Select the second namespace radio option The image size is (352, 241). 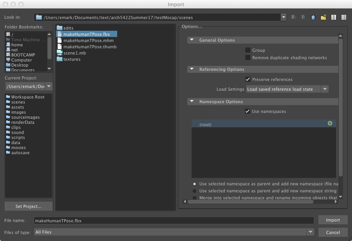pos(194,190)
